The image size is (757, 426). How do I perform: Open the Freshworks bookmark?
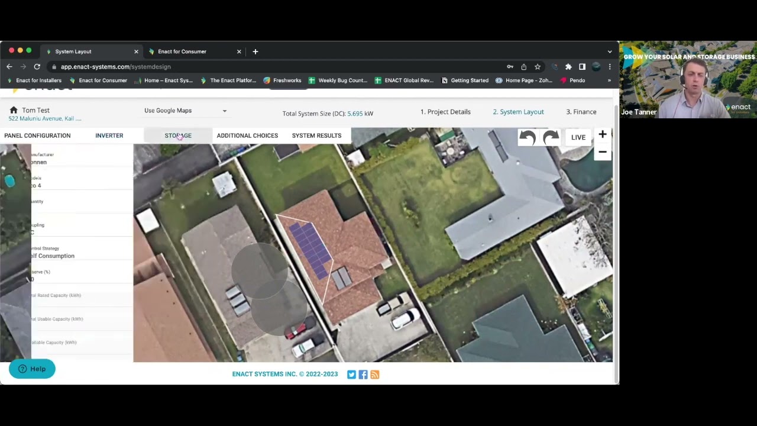point(283,80)
